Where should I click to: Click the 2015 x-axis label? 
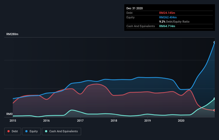pyautogui.click(x=13, y=121)
